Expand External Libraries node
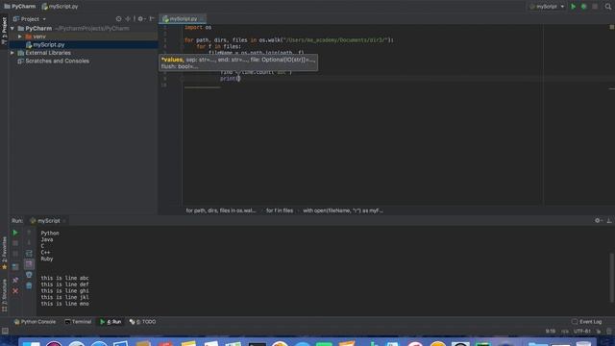615x346 pixels. pyautogui.click(x=12, y=53)
